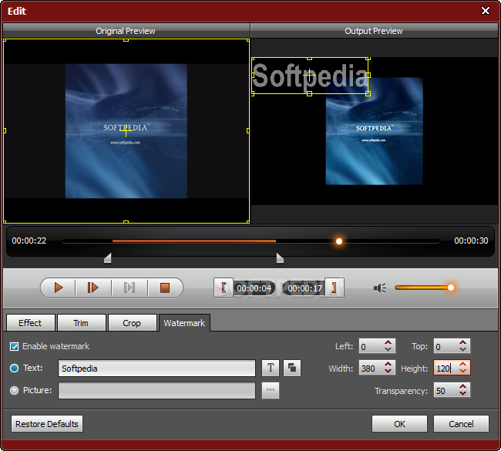Click the Restore Defaults button
501x451 pixels.
[47, 424]
